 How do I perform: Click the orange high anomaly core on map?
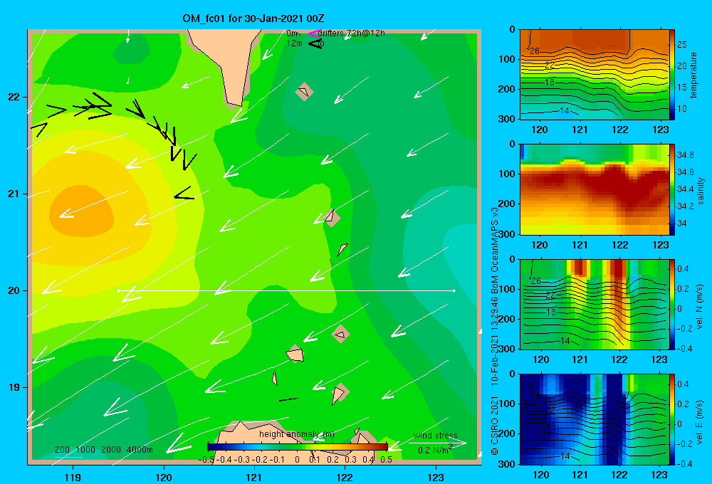81,211
